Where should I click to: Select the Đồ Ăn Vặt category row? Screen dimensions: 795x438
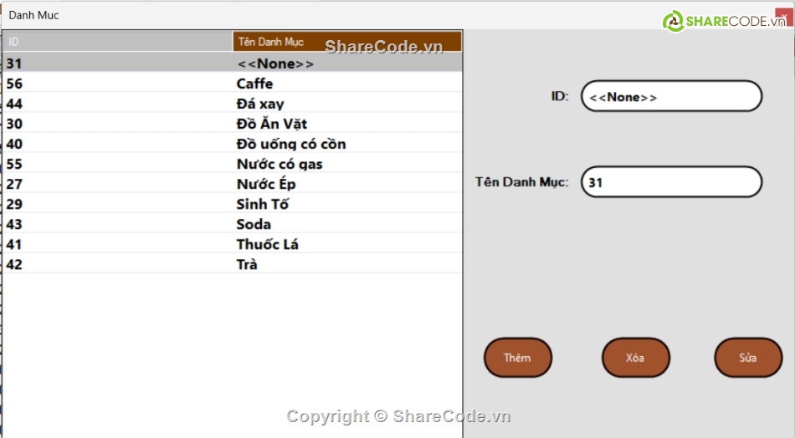[232, 124]
